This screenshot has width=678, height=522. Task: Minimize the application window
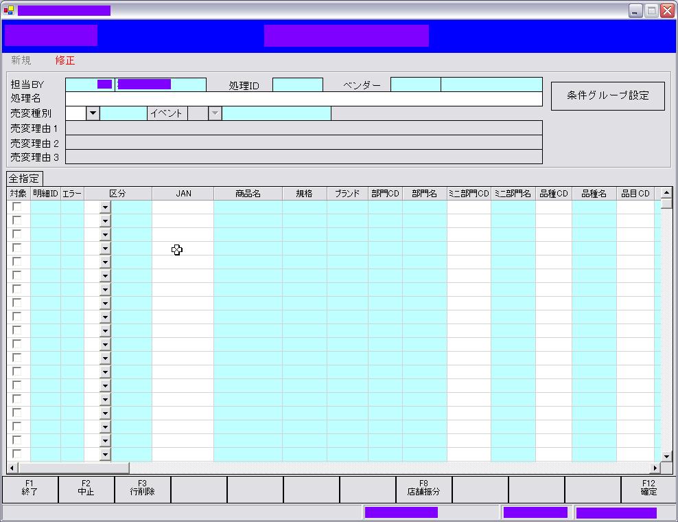pyautogui.click(x=635, y=10)
